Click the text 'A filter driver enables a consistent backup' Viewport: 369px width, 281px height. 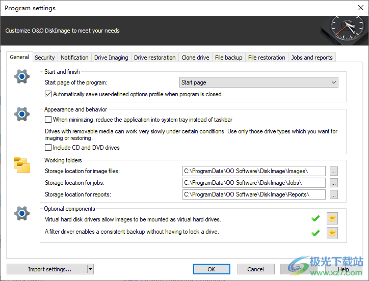pyautogui.click(x=132, y=232)
